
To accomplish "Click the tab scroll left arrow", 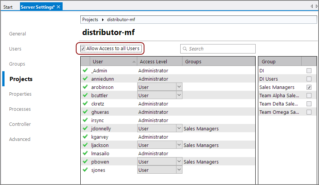I will tap(311, 6).
